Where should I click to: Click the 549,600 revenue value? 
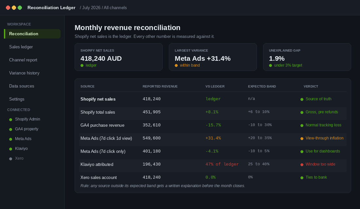152,138
